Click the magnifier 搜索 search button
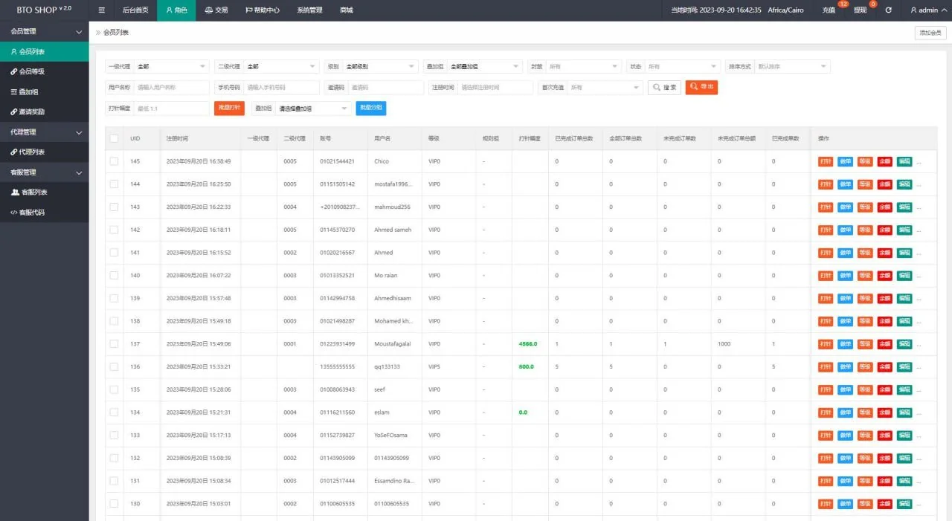 click(x=664, y=87)
